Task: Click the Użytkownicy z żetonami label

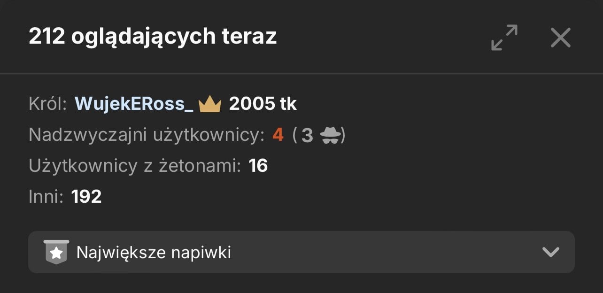Action: (135, 166)
